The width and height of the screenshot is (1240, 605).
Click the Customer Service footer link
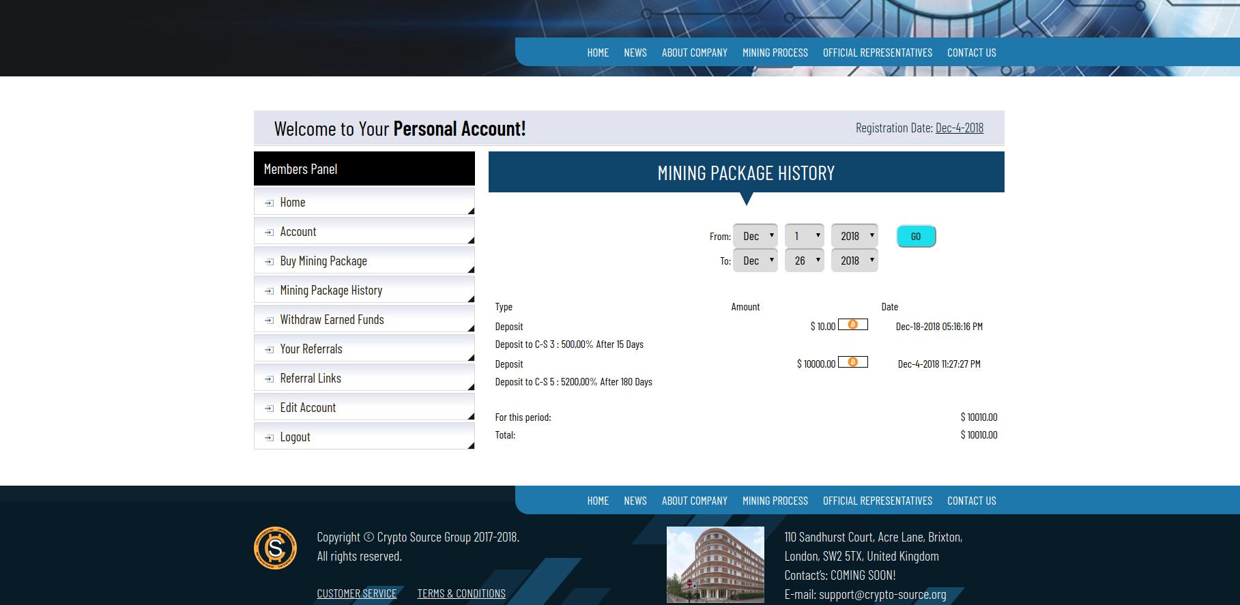(356, 593)
